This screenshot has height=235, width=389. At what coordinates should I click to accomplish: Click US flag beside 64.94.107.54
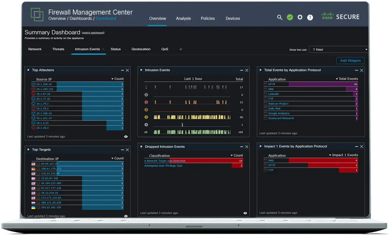coord(33,164)
